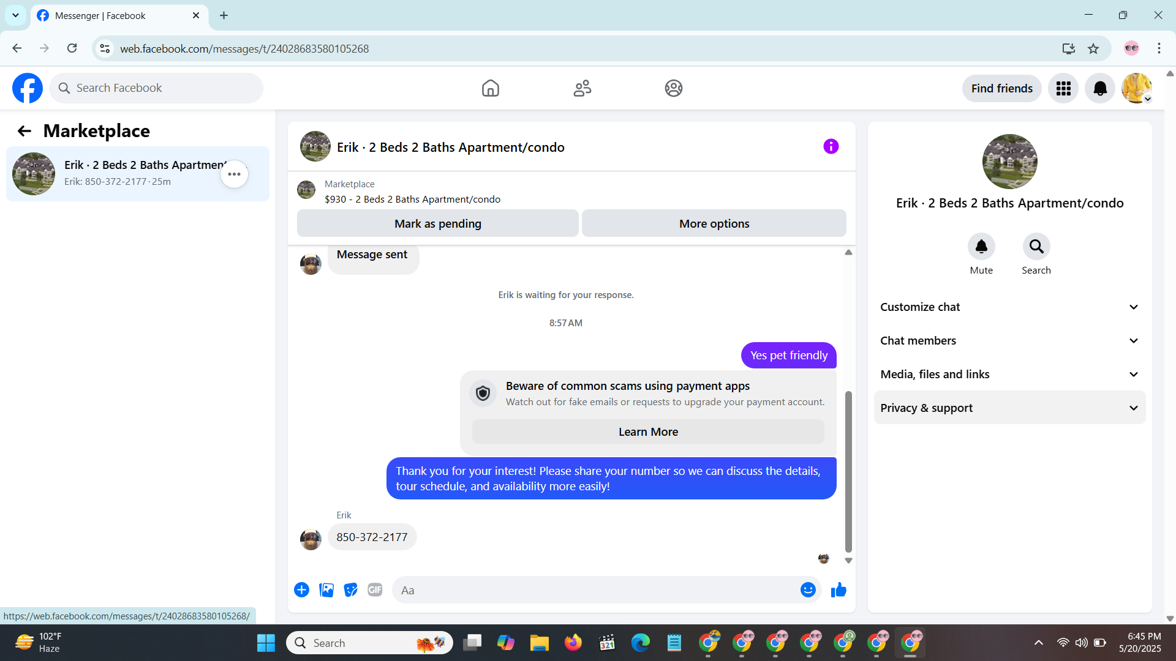Click the GIF picker icon

tap(375, 590)
